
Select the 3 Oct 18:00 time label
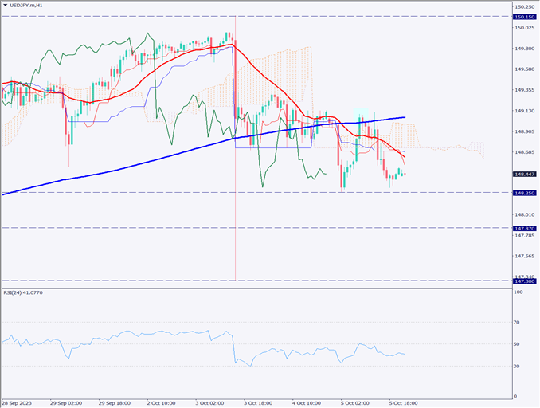point(258,402)
